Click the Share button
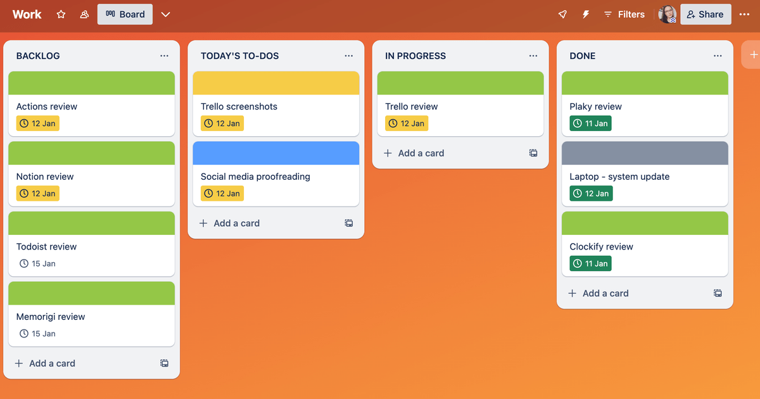The image size is (760, 399). 706,15
